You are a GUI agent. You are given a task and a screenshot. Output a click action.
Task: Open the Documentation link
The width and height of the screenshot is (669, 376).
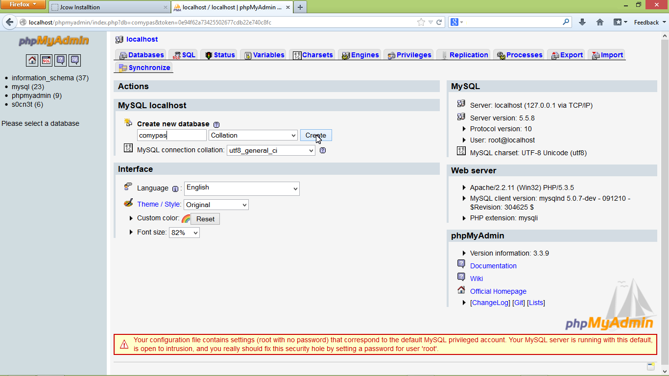click(x=493, y=266)
